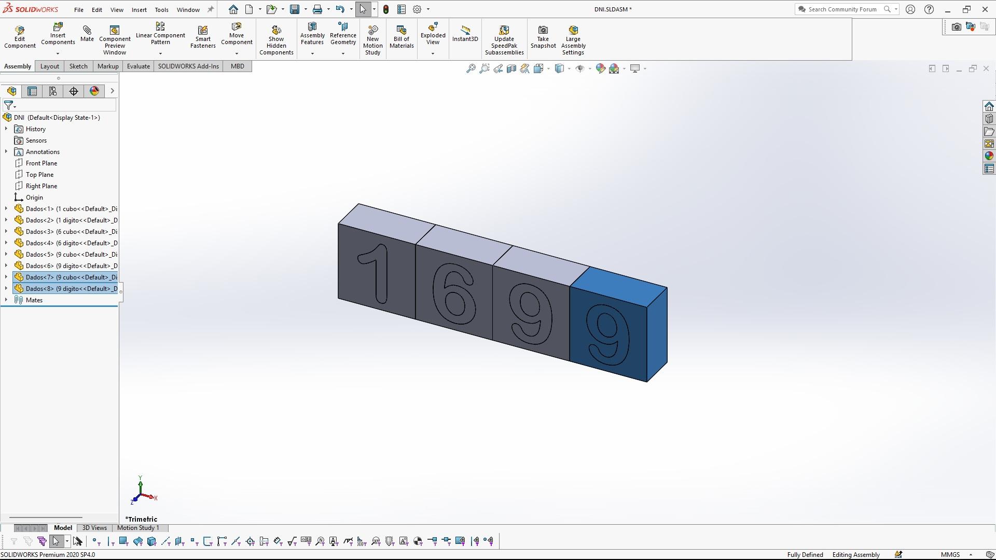The width and height of the screenshot is (996, 560).
Task: Switch to Motion Study 1 tab
Action: (x=138, y=528)
